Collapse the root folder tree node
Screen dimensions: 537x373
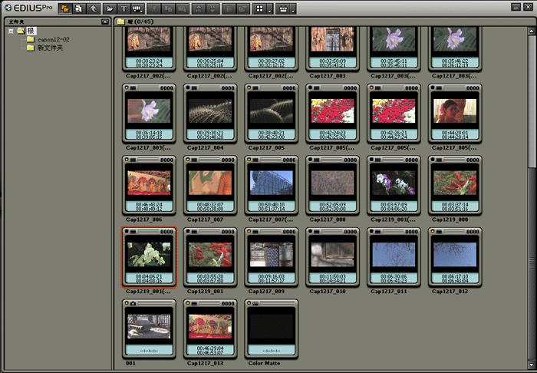coord(11,31)
